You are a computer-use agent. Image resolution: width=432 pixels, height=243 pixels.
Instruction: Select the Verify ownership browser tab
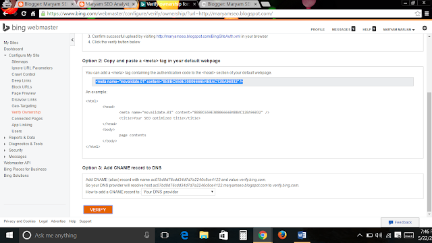pos(168,4)
